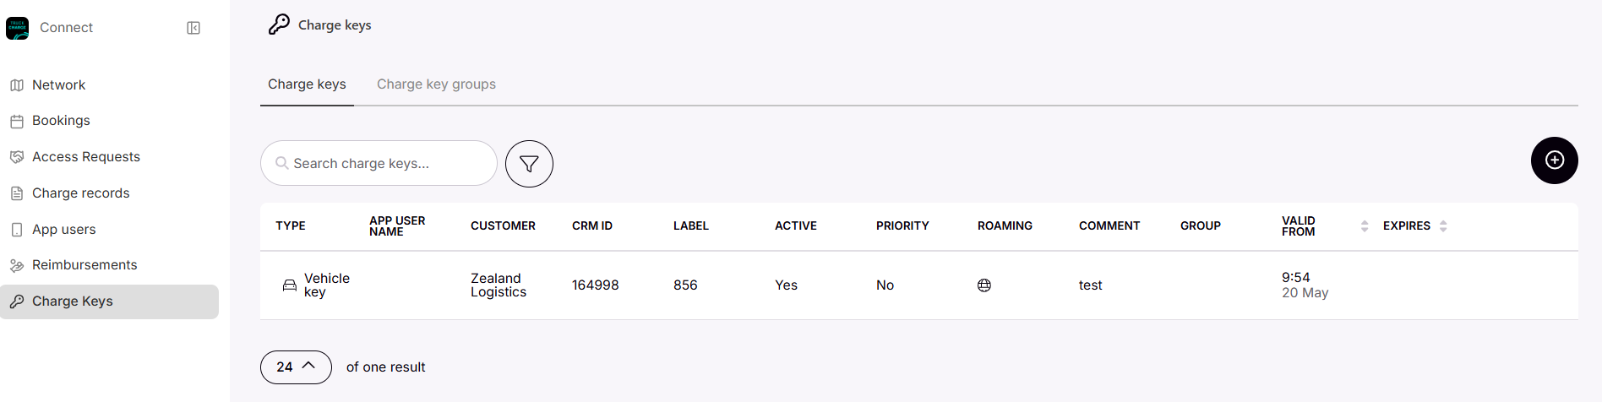Open the 24 page size dropdown
The height and width of the screenshot is (402, 1602).
[x=296, y=367]
